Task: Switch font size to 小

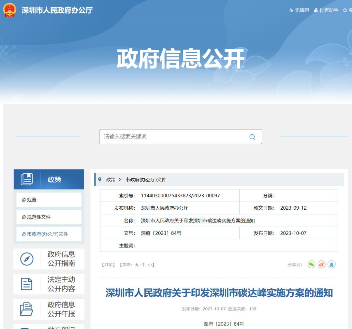Action: [151, 265]
